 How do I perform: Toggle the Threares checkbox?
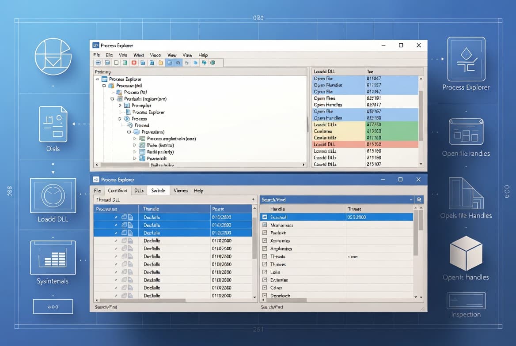point(265,264)
